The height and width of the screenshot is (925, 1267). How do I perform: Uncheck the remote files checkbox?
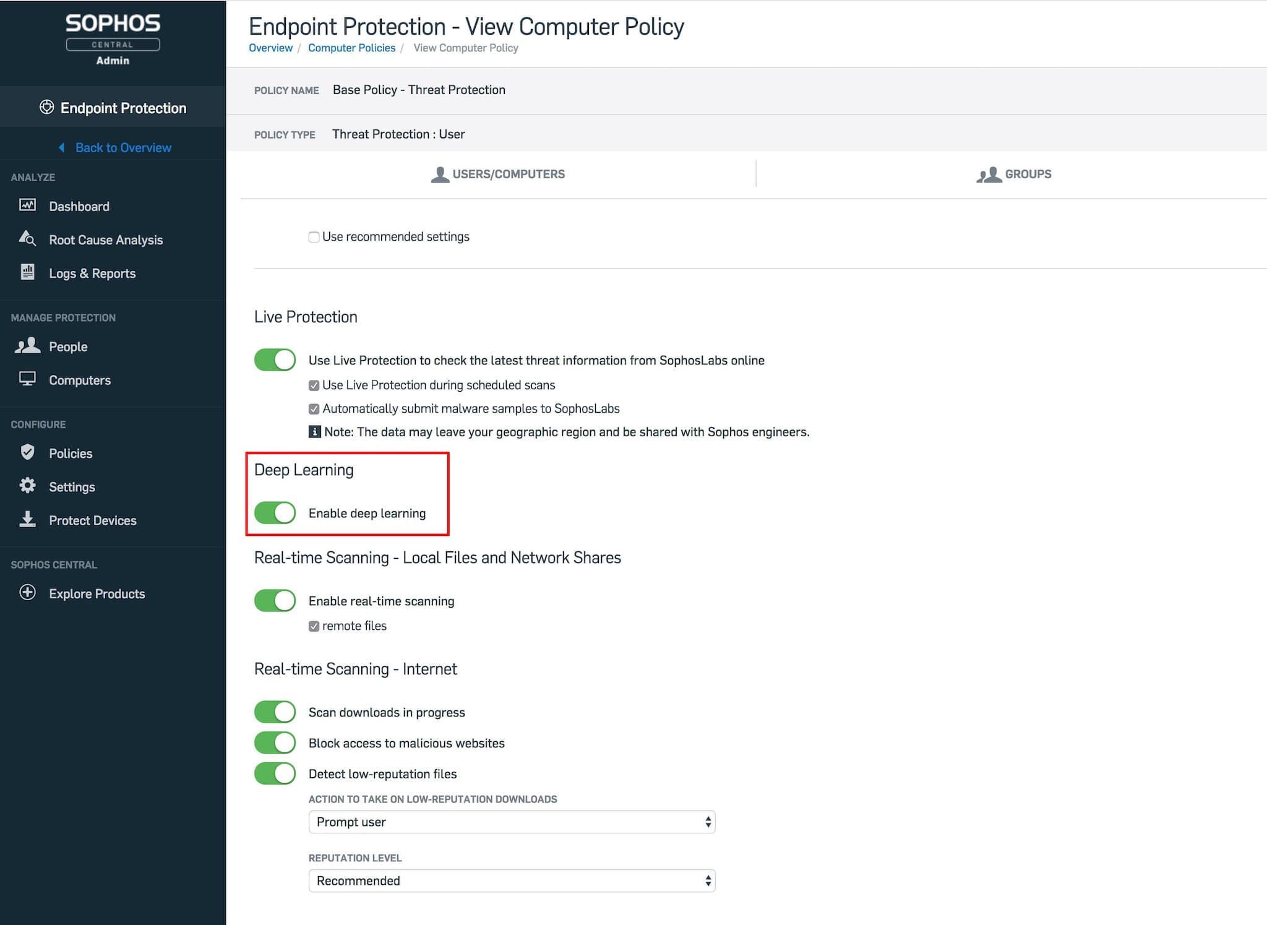tap(314, 626)
